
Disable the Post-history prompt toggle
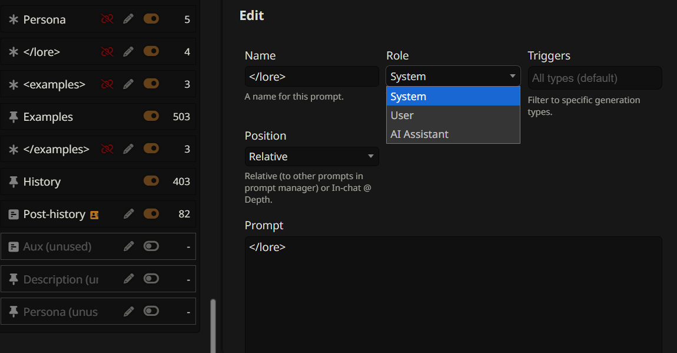click(151, 213)
